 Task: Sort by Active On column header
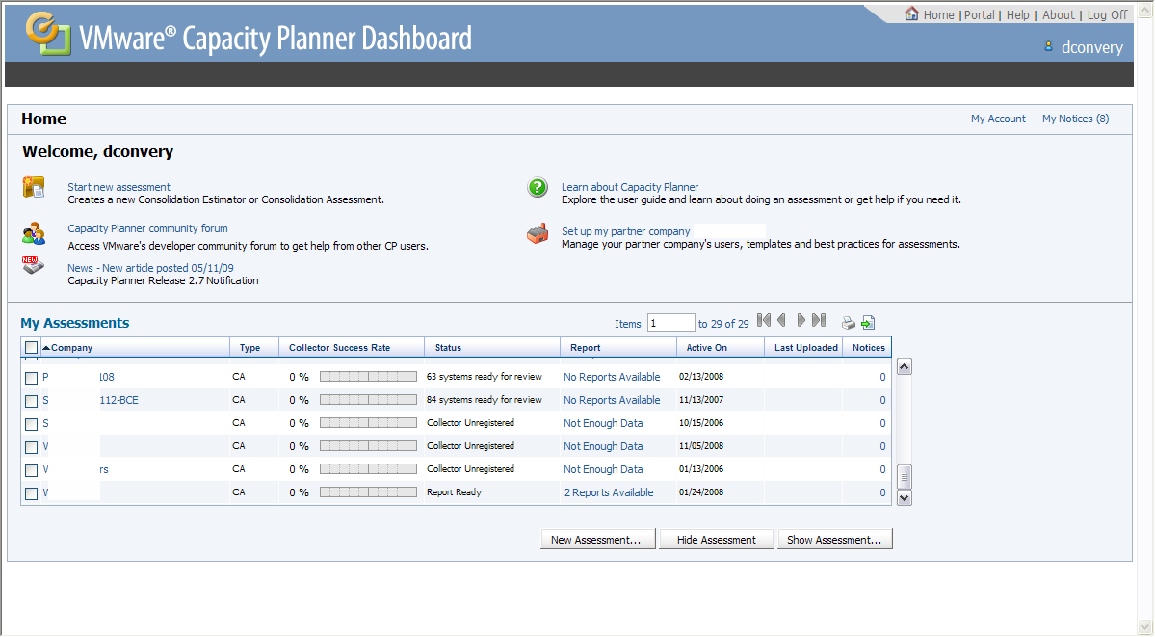(706, 347)
